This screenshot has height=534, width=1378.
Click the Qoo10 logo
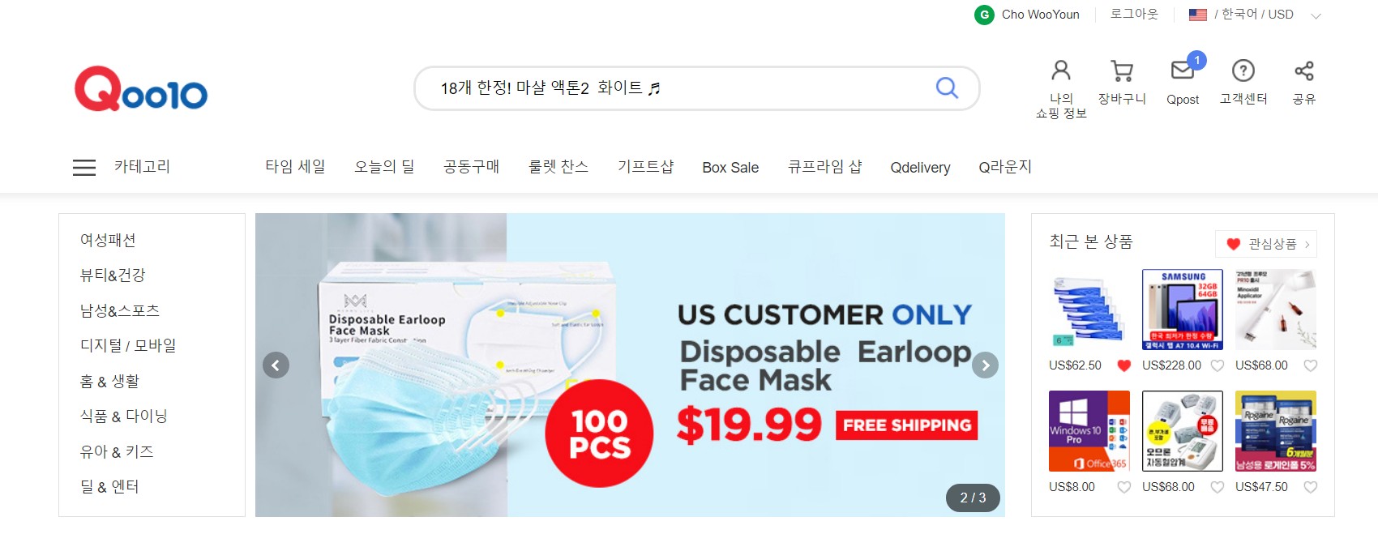141,89
